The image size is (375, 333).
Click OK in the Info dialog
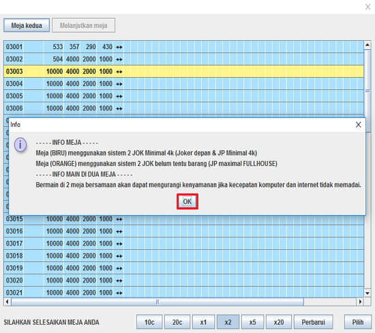pyautogui.click(x=187, y=201)
